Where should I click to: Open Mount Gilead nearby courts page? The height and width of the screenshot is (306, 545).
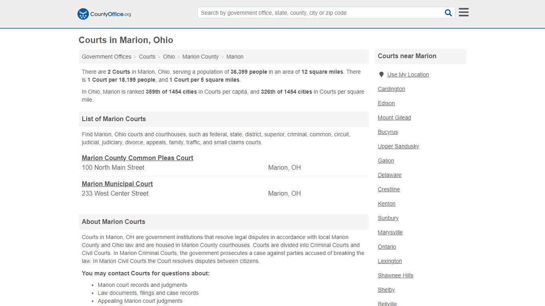click(x=394, y=118)
